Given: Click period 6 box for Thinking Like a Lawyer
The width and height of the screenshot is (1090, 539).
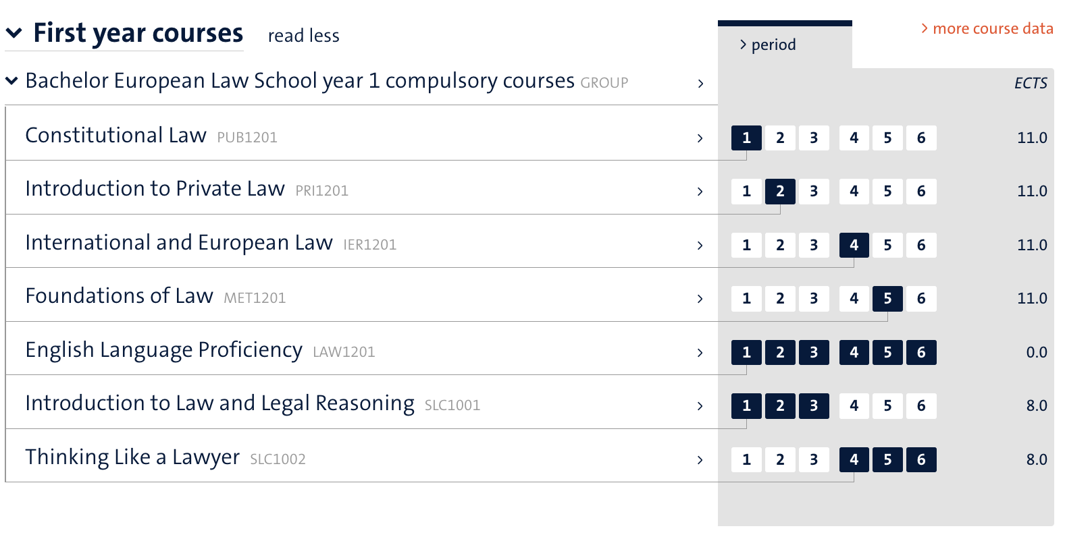Looking at the screenshot, I should coord(921,460).
